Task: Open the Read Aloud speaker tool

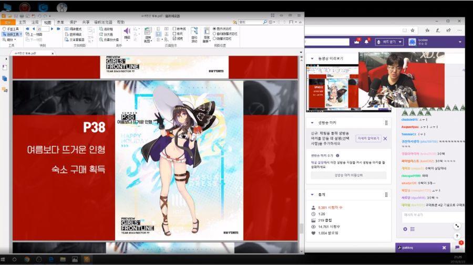Action: click(x=127, y=34)
